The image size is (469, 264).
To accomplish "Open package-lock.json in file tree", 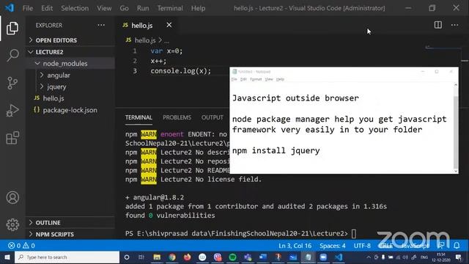I will click(x=70, y=110).
